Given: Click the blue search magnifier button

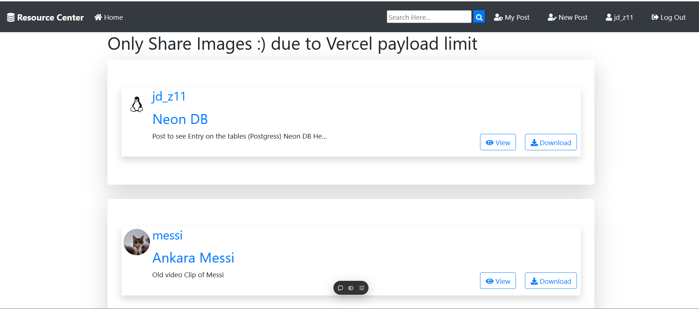Looking at the screenshot, I should [x=479, y=17].
